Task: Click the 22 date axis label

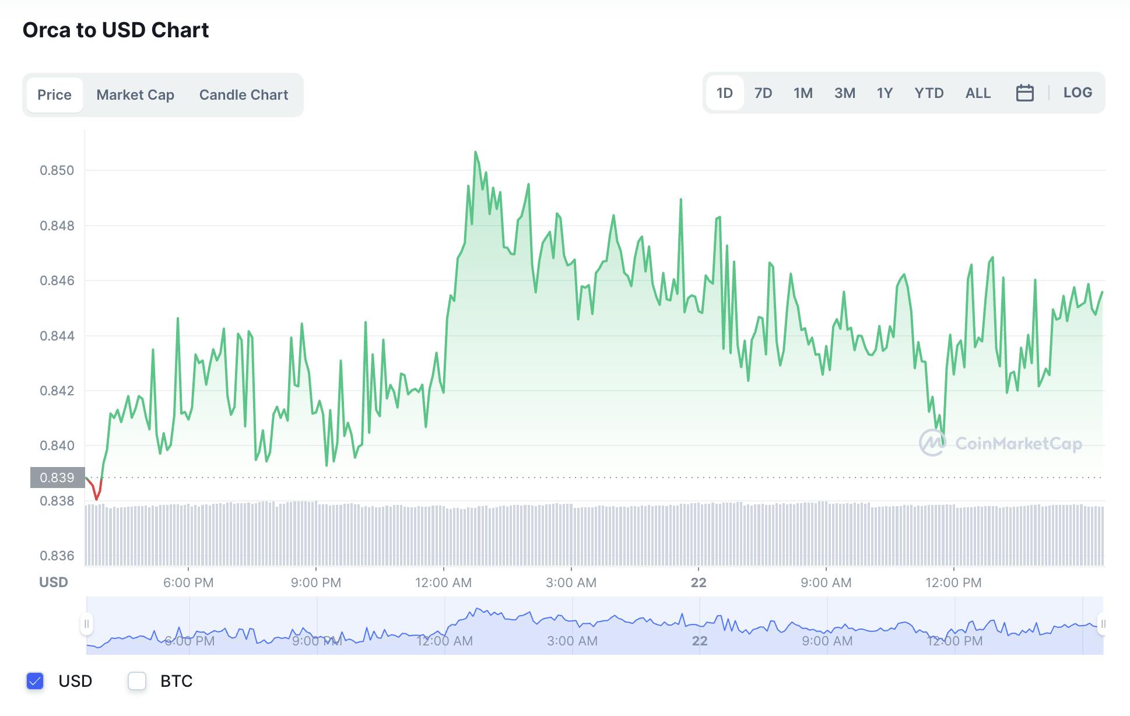Action: tap(699, 582)
